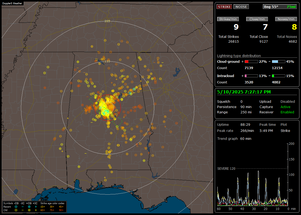Click Cloud-ground count 12154
The image size is (301, 215).
click(x=277, y=68)
